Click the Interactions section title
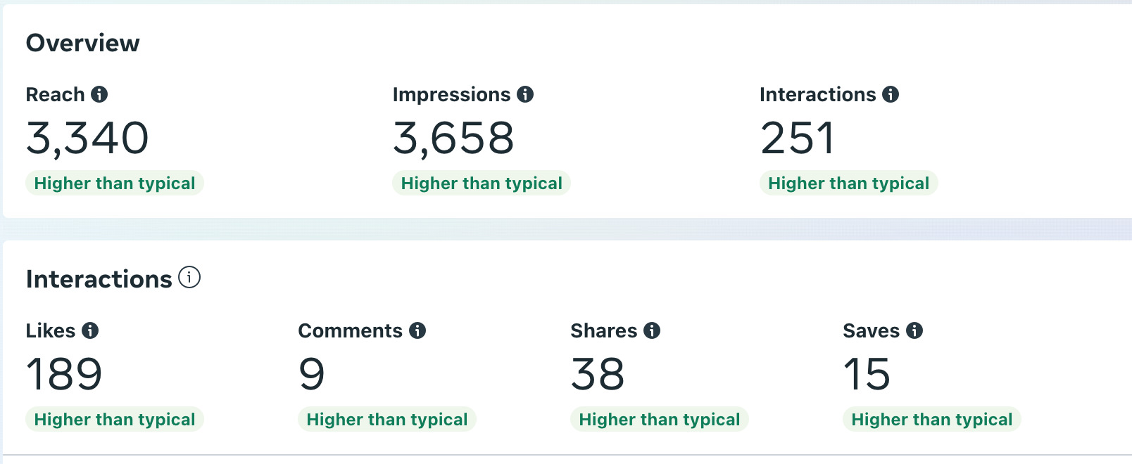This screenshot has width=1132, height=464. [100, 278]
